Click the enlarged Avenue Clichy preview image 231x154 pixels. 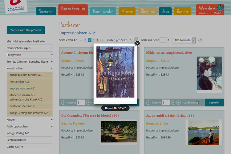pyautogui.click(x=115, y=72)
